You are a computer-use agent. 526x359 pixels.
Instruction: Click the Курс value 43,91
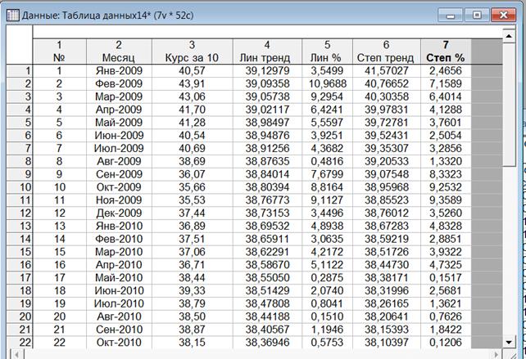click(193, 83)
